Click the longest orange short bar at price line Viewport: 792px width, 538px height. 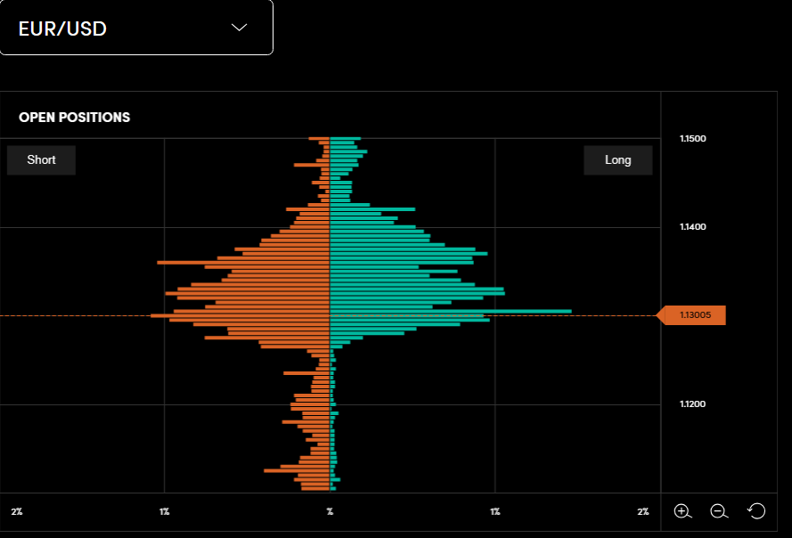click(240, 315)
